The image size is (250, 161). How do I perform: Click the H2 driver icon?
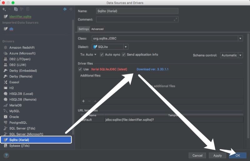[x=6, y=88]
